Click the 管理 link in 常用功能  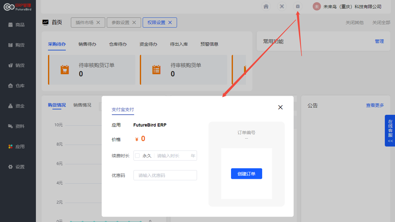pyautogui.click(x=379, y=41)
